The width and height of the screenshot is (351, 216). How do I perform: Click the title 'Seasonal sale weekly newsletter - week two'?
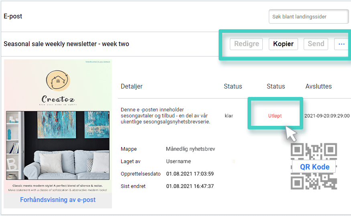[x=66, y=44]
